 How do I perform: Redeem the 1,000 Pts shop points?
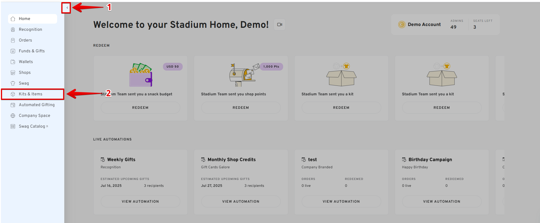tap(241, 108)
